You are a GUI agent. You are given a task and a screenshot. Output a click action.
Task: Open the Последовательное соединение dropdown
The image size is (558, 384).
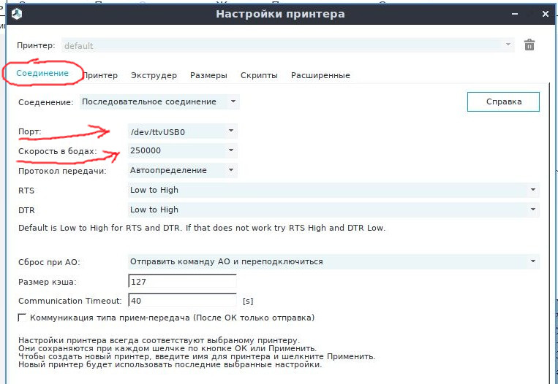[159, 102]
